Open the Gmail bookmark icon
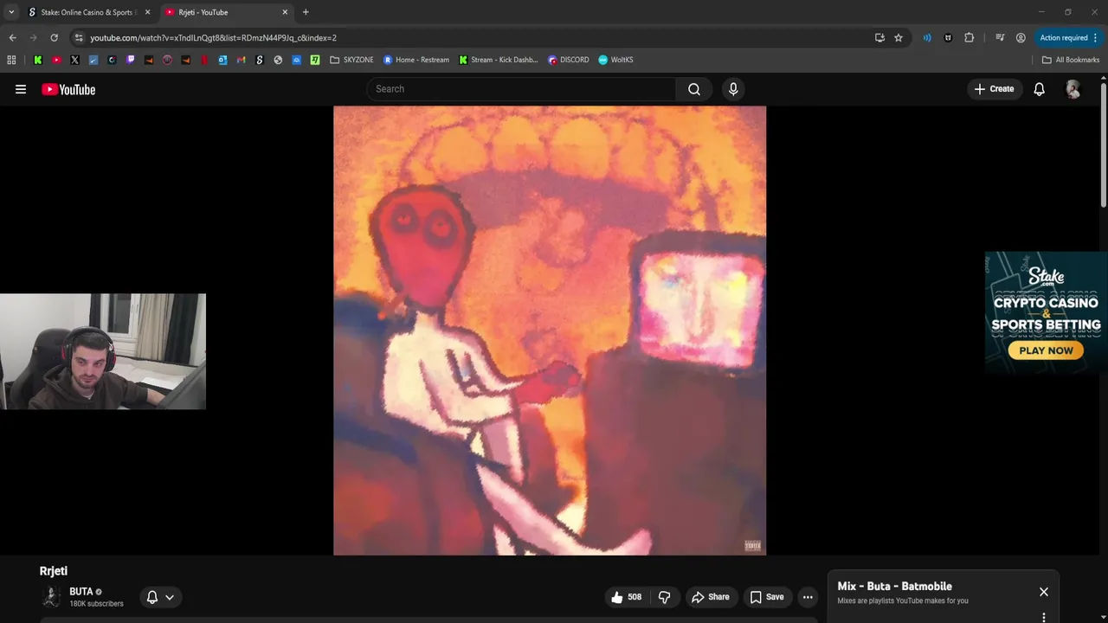This screenshot has width=1108, height=623. coord(241,60)
